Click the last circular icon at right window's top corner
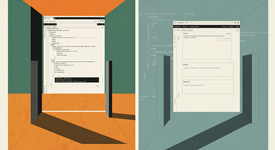275x150 pixels. pos(238,23)
